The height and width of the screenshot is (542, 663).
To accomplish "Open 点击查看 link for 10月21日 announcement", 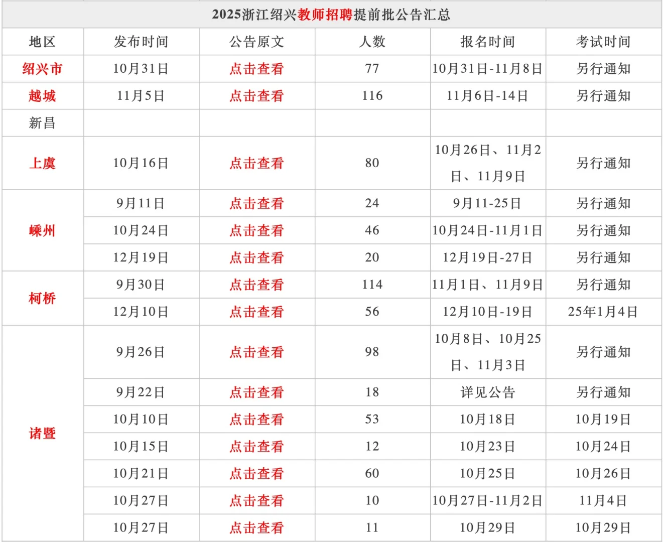I will [256, 473].
